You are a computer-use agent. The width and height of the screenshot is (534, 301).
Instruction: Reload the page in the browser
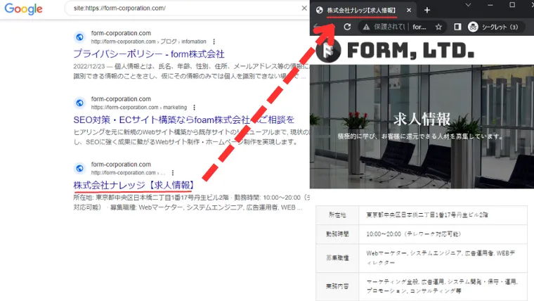(x=346, y=27)
